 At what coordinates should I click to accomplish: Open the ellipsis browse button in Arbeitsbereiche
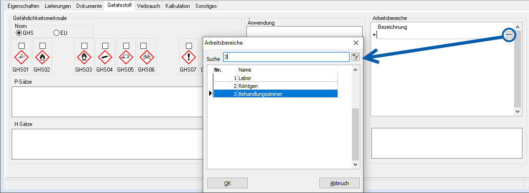point(509,35)
